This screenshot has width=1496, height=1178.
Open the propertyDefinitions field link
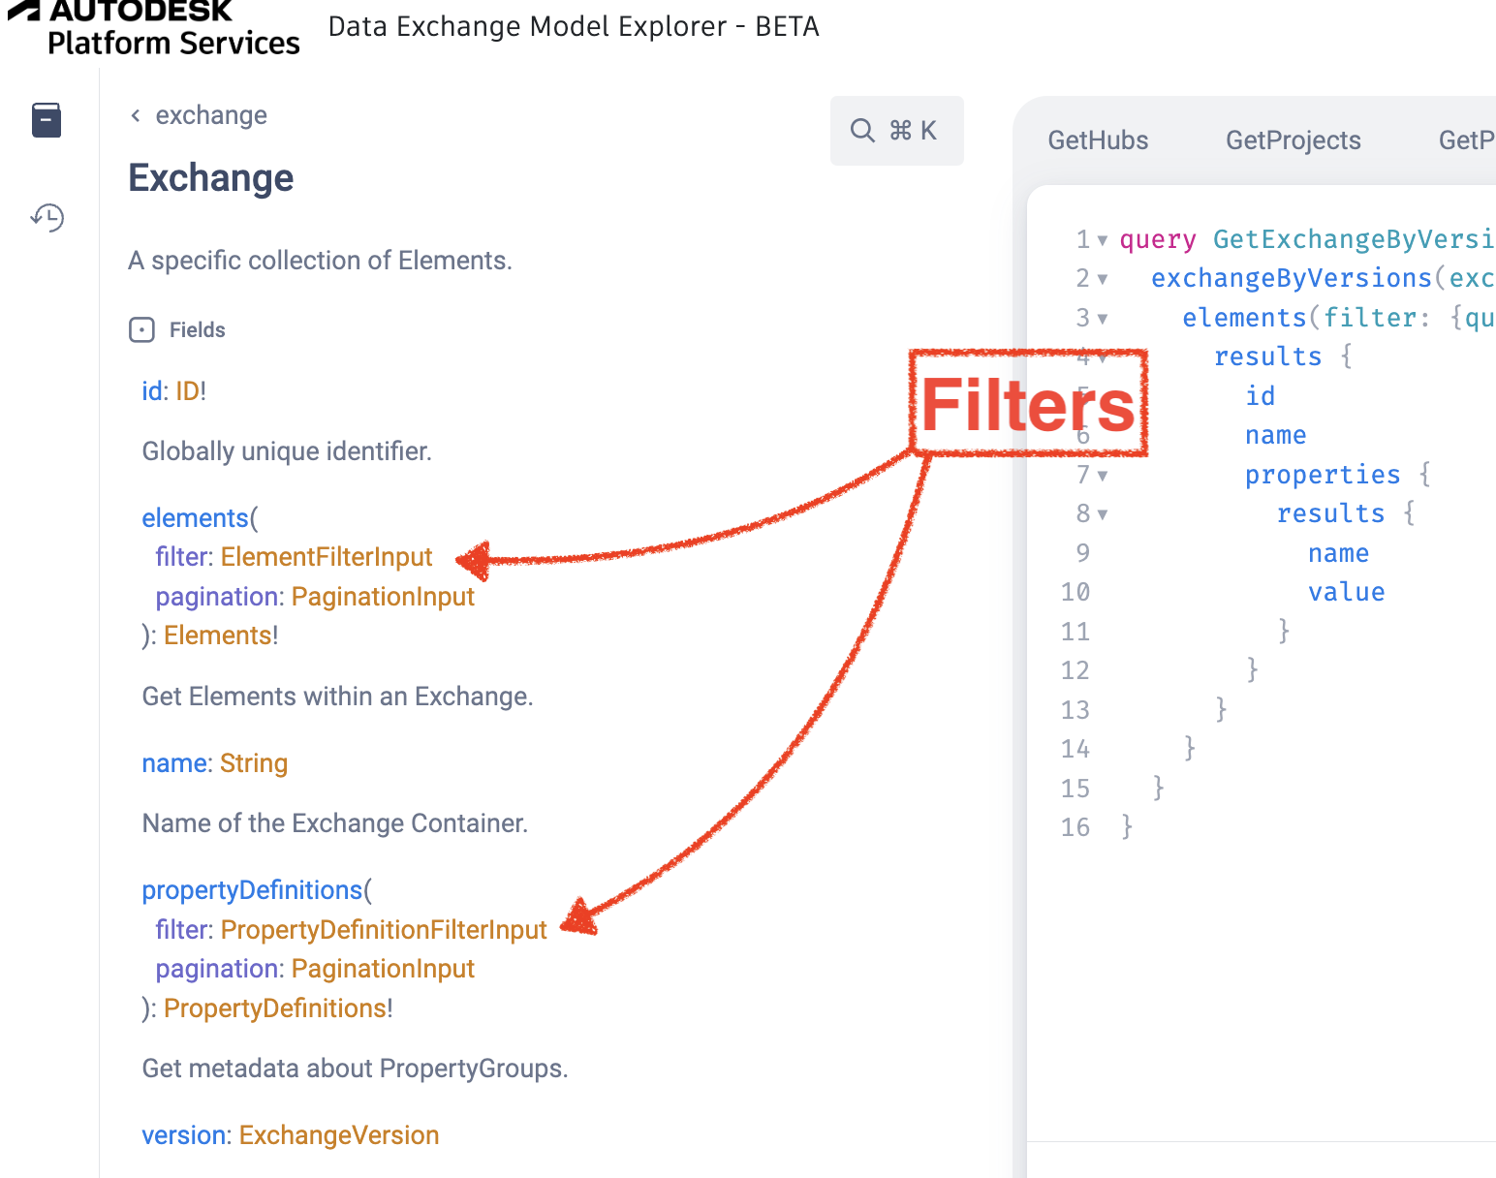252,890
